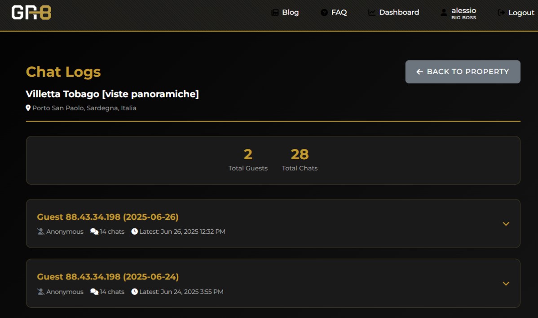Click the user profile icon beside alessio
This screenshot has height=318, width=538.
tap(444, 13)
